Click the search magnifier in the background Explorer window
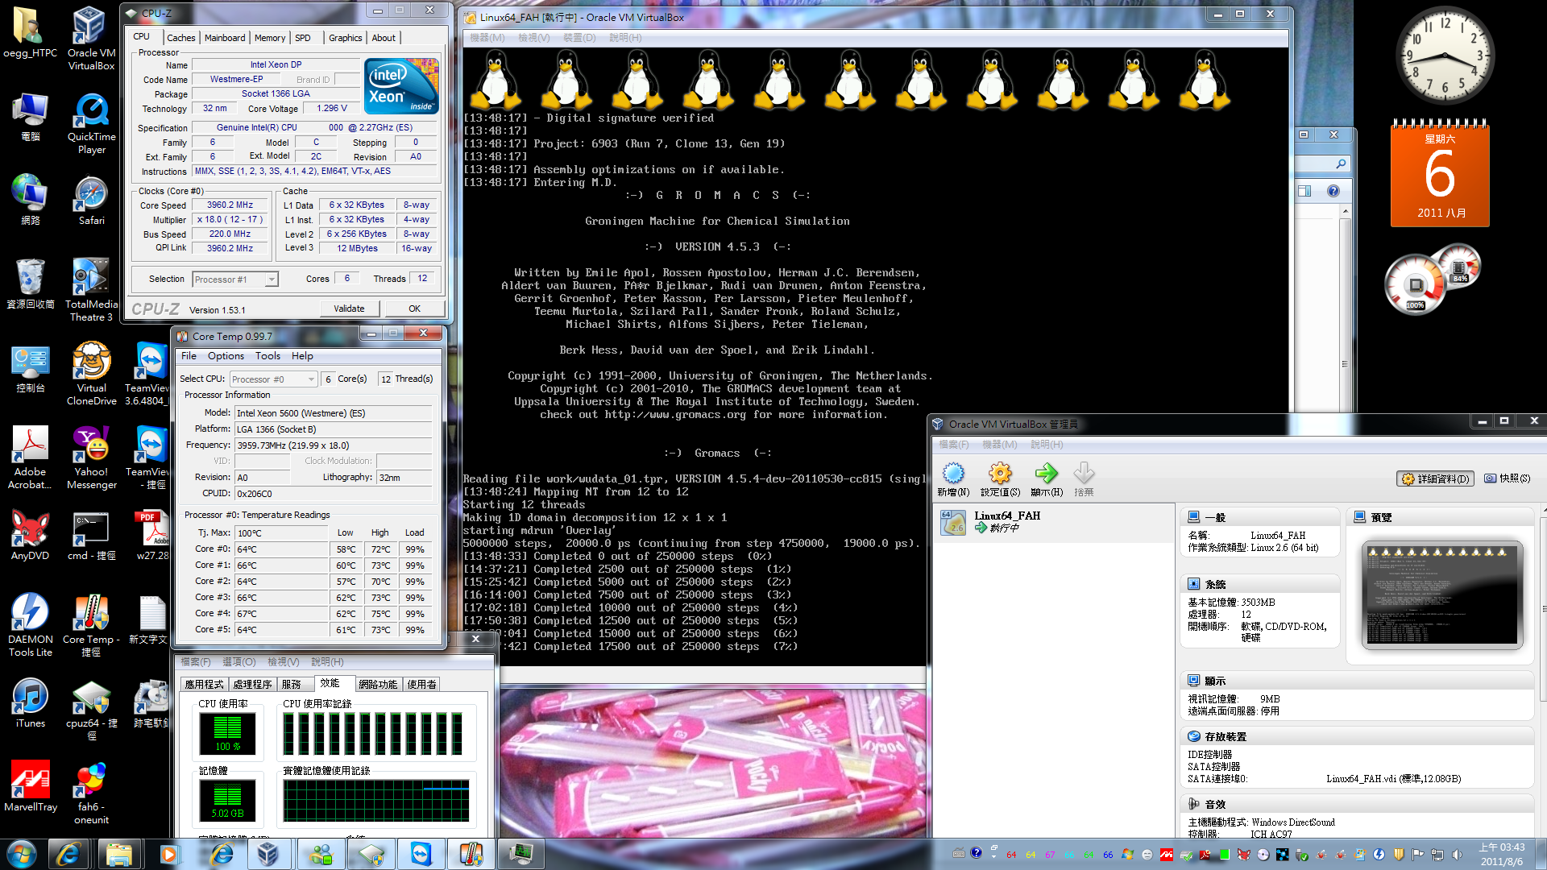The image size is (1547, 870). [x=1341, y=164]
